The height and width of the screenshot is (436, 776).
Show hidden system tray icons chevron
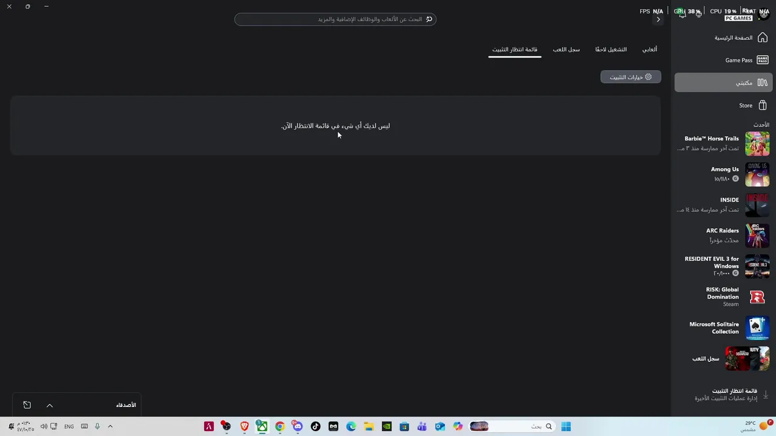(110, 426)
